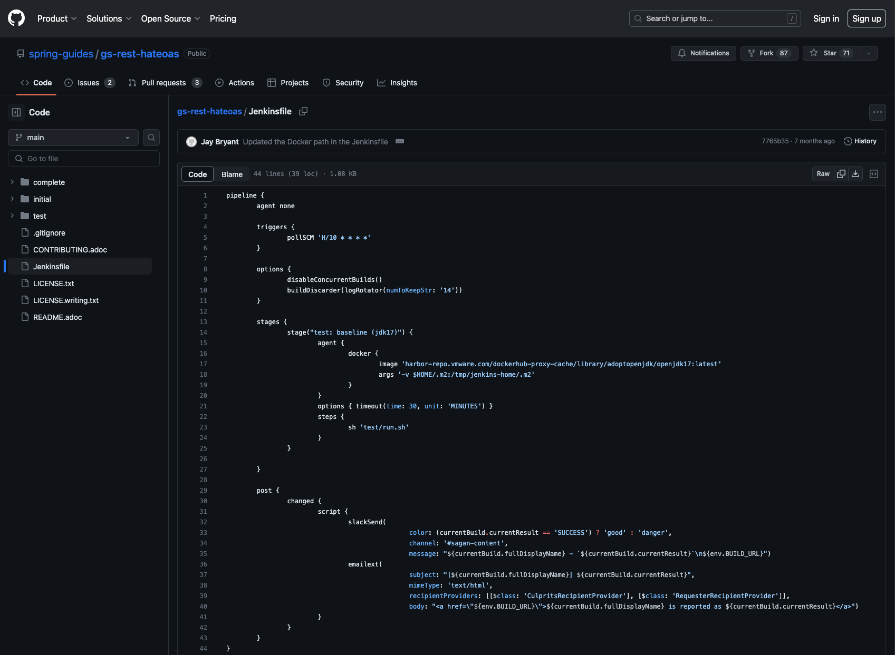Open the gs-rest-hateoas repo title link
Viewport: 895px width, 655px height.
(140, 54)
